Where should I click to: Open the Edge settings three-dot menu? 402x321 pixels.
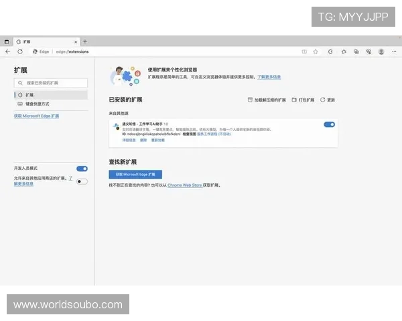pos(394,51)
